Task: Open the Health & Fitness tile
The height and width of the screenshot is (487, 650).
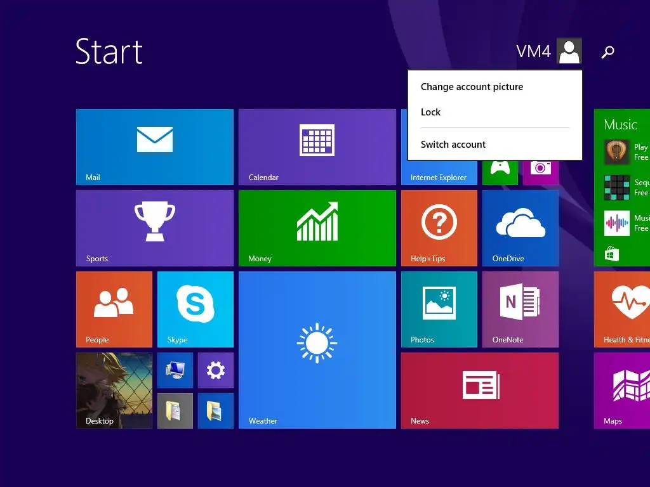Action: tap(622, 309)
